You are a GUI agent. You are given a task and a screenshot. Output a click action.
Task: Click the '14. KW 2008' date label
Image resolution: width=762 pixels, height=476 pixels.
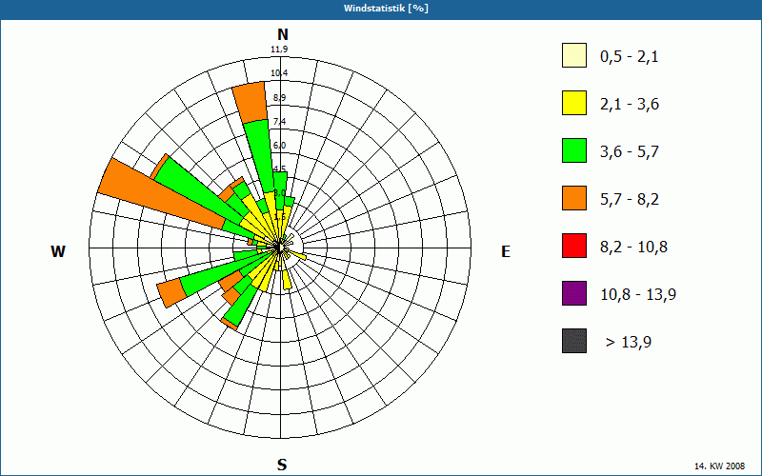[x=719, y=466]
